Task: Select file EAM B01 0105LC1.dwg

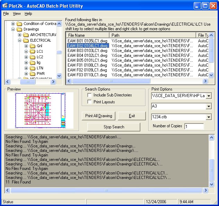Action: coord(87,41)
